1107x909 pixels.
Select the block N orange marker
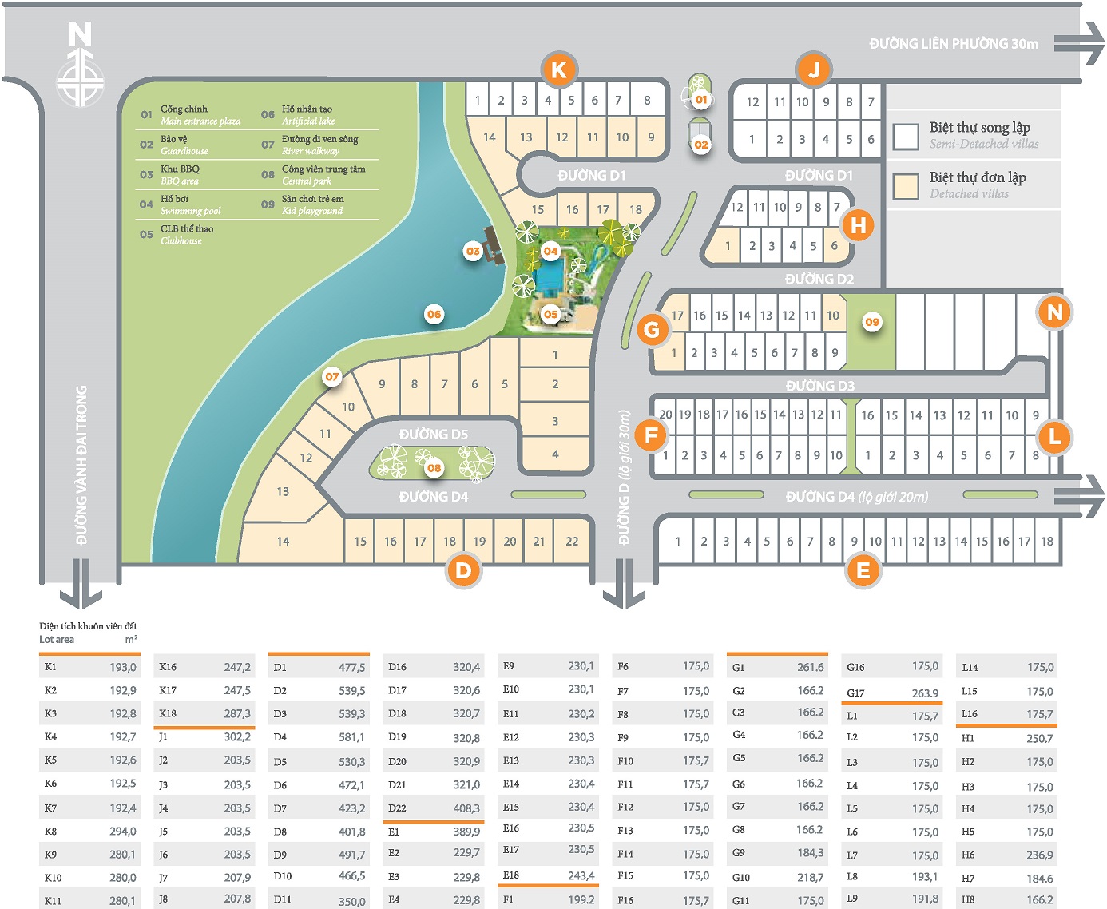[1054, 312]
